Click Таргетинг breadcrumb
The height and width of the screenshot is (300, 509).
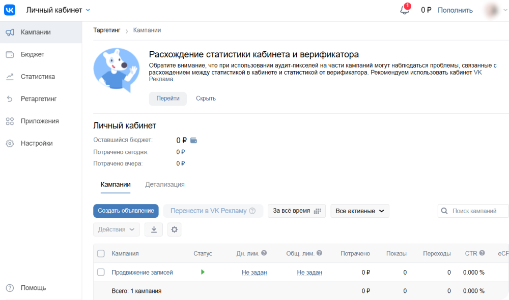(x=107, y=30)
